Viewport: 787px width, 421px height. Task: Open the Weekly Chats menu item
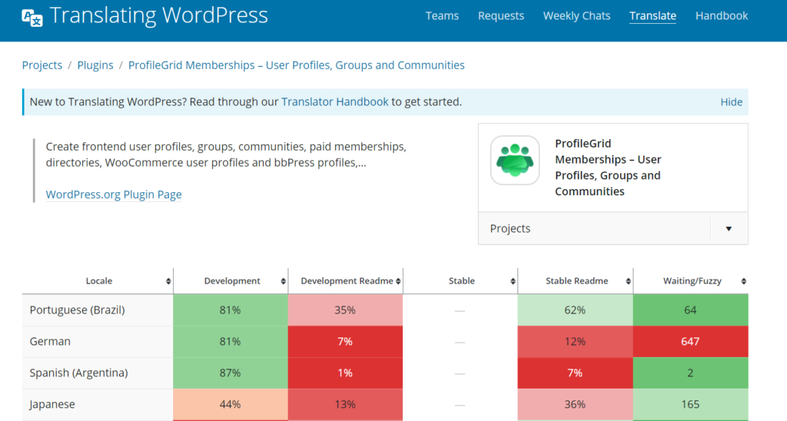[576, 16]
